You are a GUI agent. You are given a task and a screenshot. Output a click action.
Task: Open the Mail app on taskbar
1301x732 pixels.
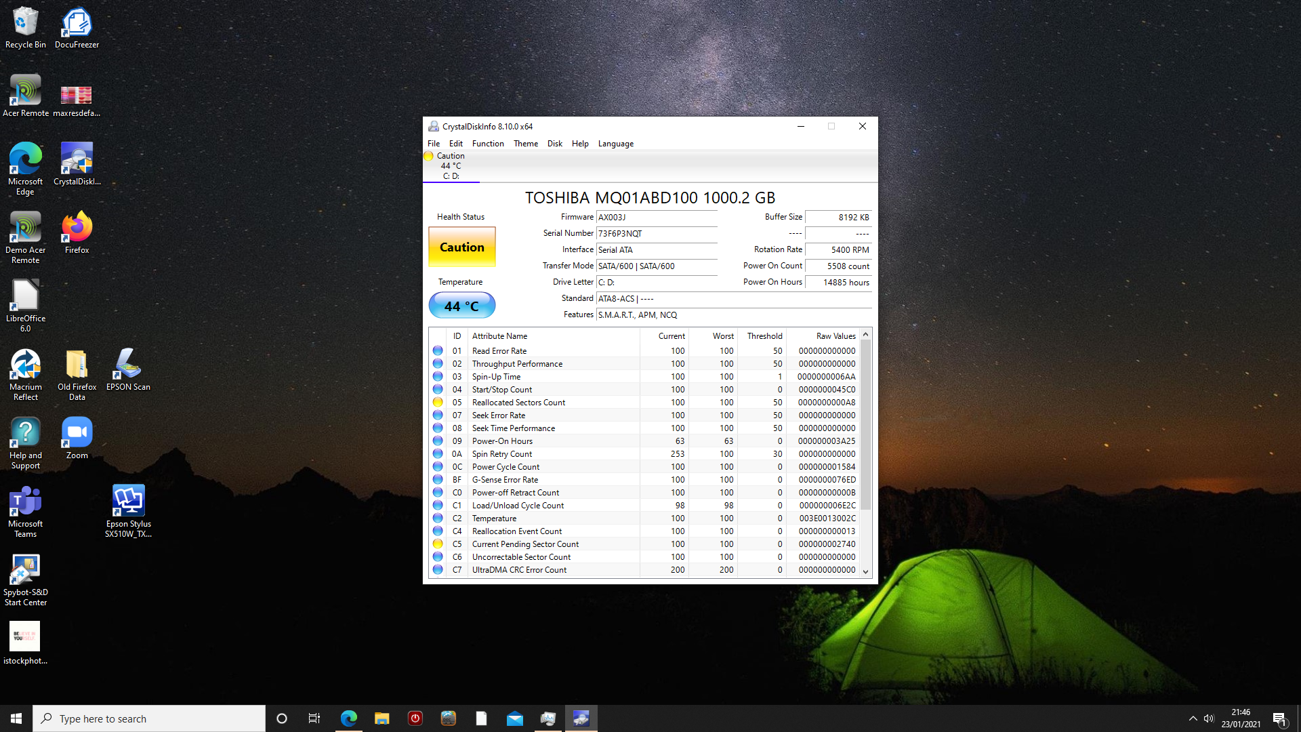click(515, 718)
